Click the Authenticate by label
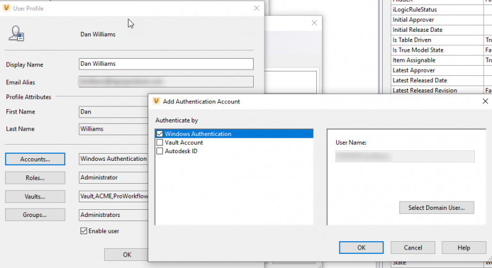 tap(176, 121)
